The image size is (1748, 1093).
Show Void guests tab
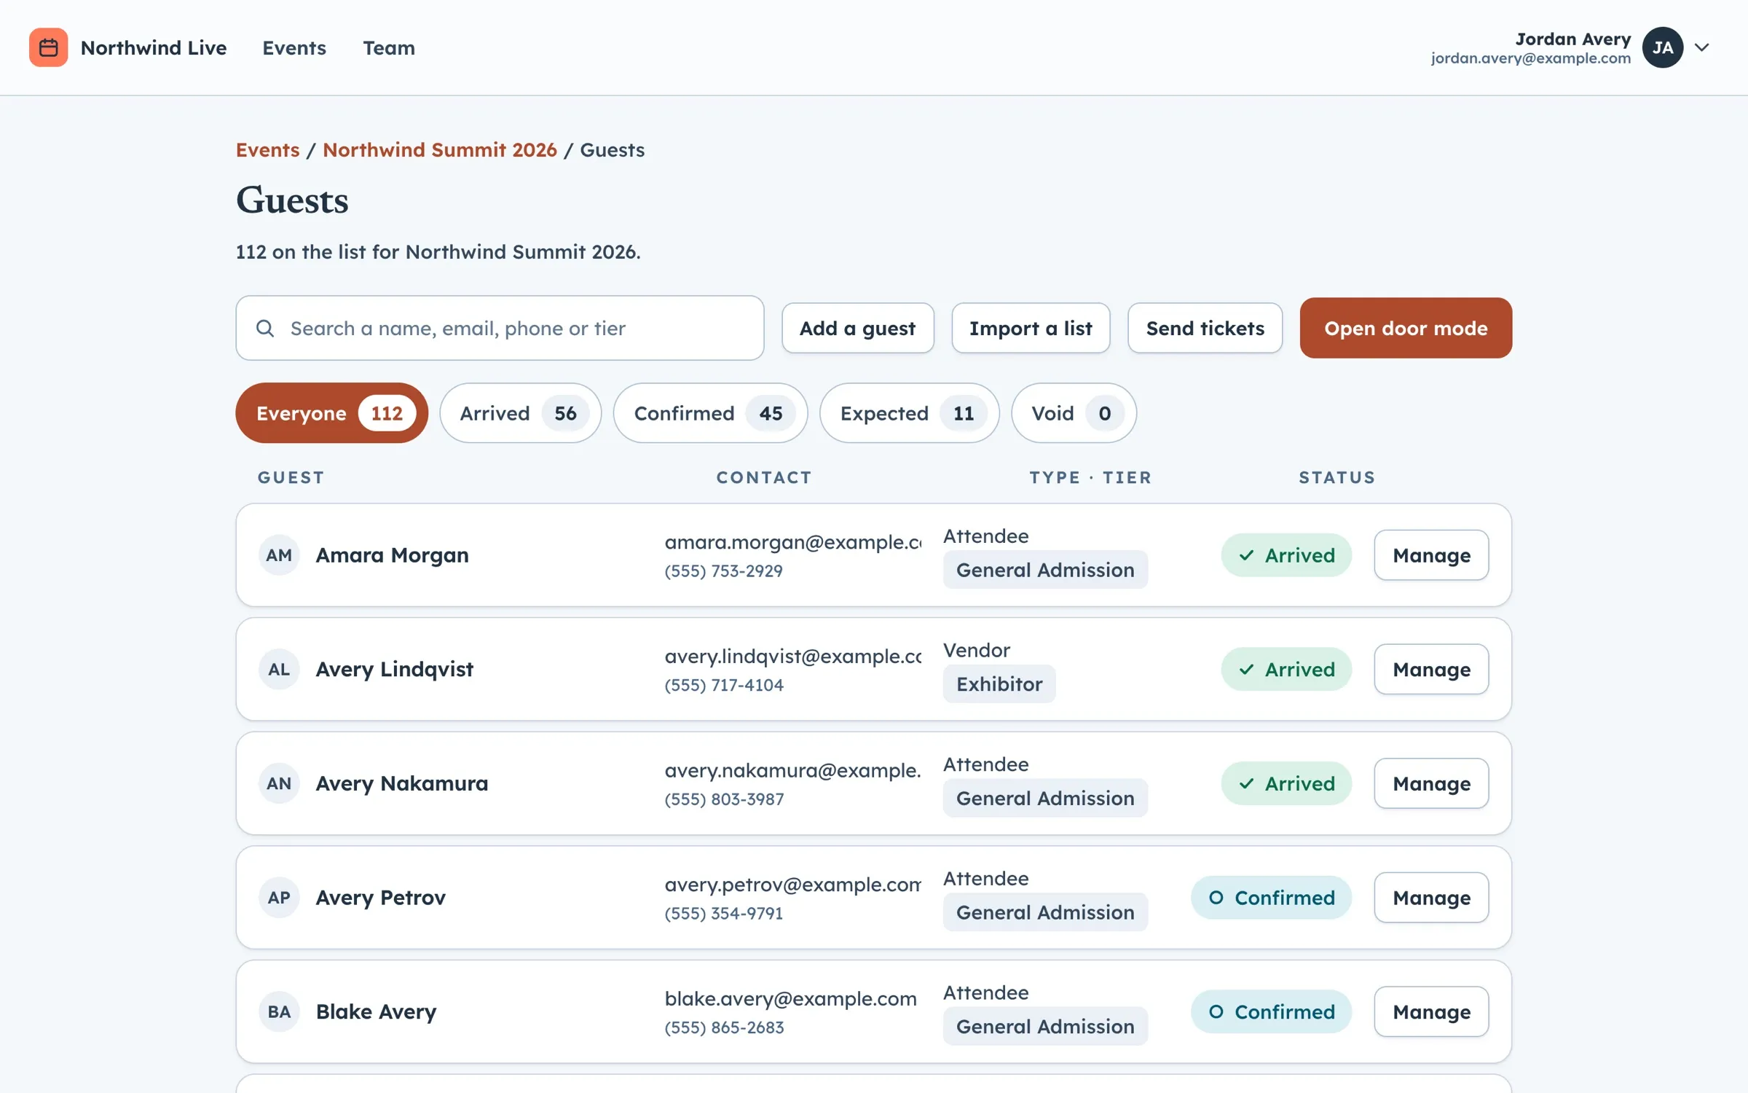[x=1074, y=413]
